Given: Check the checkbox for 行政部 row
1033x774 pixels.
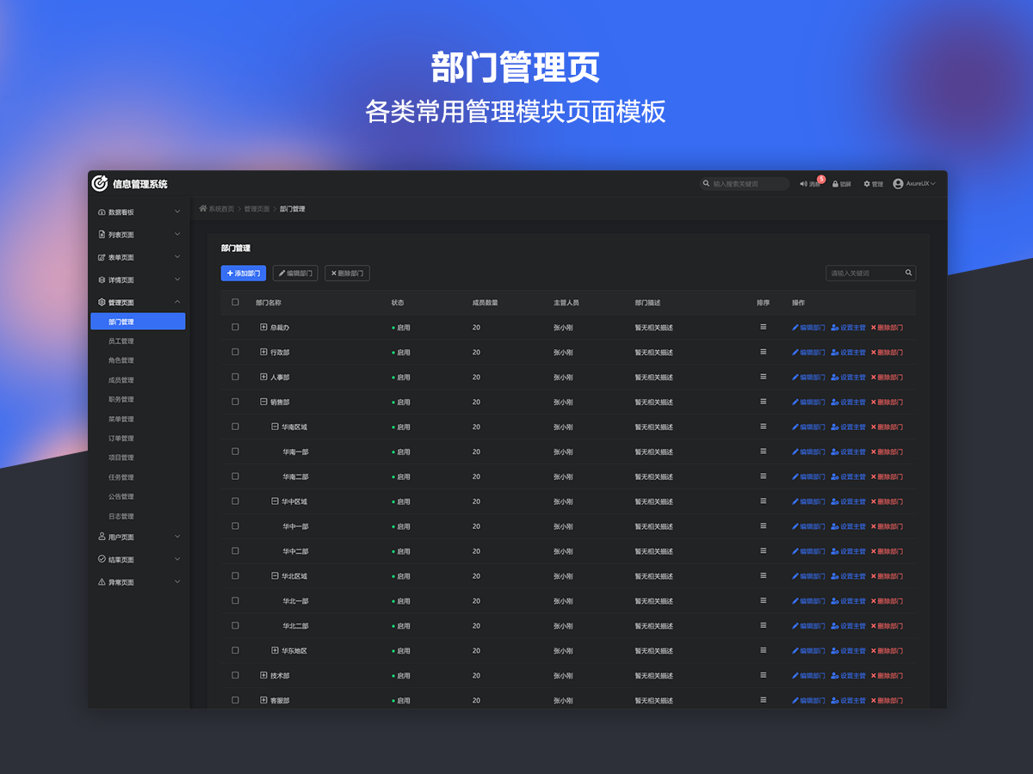Looking at the screenshot, I should click(235, 352).
